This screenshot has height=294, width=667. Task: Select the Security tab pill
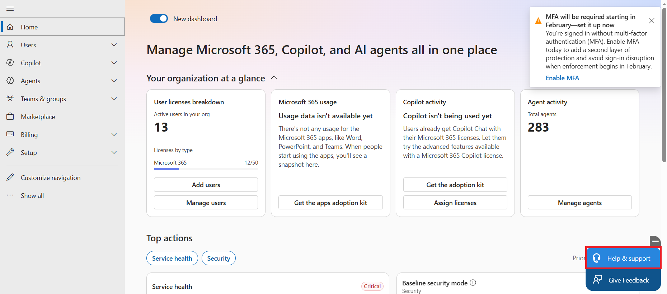click(x=219, y=258)
